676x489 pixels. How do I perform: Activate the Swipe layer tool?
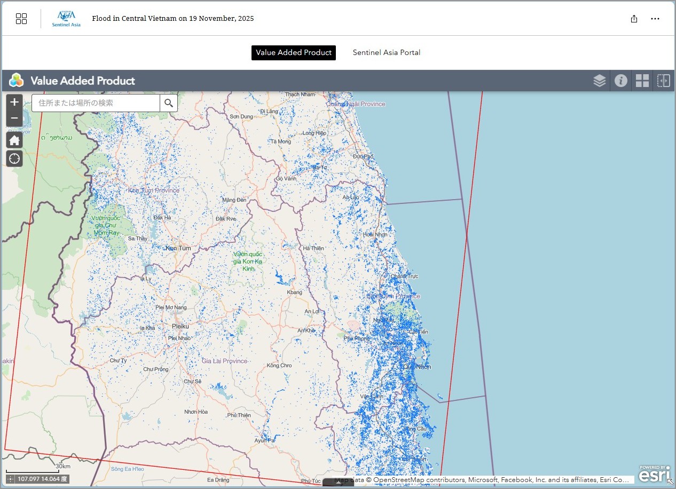click(x=663, y=81)
